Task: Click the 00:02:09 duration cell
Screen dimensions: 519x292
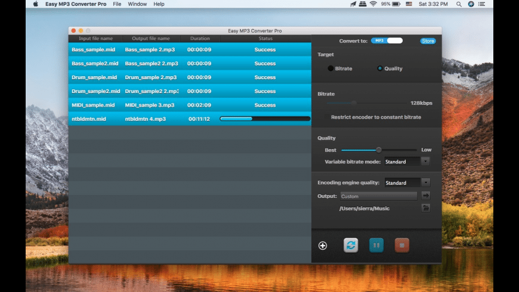Action: [199, 105]
